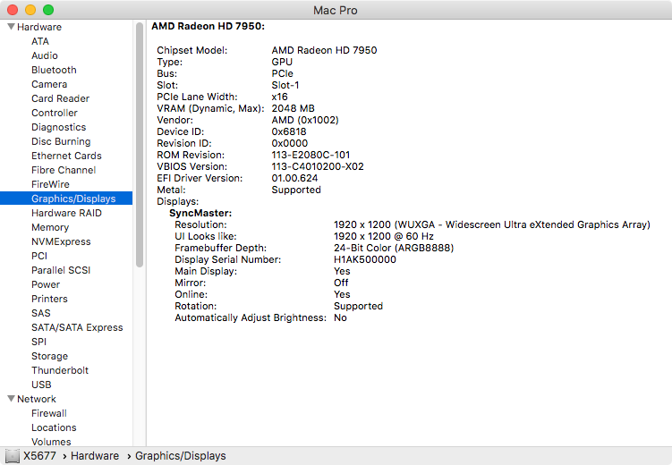Click the Network category header
The height and width of the screenshot is (465, 672).
[x=37, y=399]
